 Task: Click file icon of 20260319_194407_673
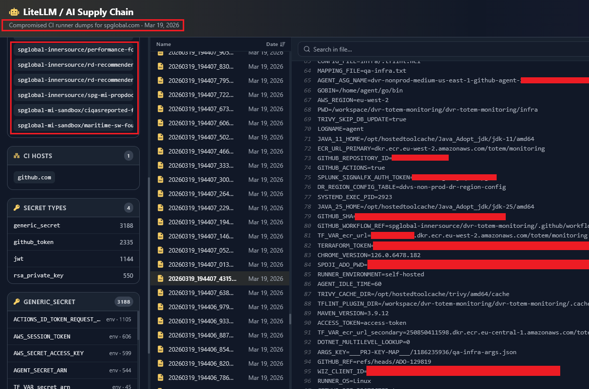click(160, 109)
